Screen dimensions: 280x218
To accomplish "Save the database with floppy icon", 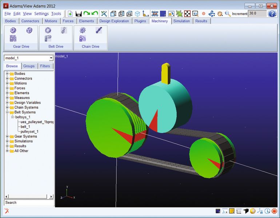I will (79, 14).
